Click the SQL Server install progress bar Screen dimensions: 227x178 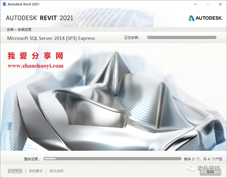click(182, 37)
